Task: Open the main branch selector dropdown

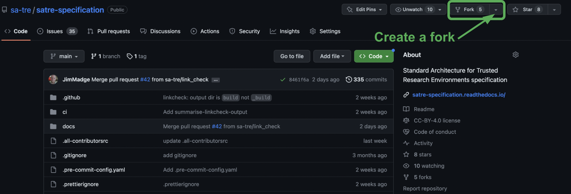Action: (x=64, y=56)
